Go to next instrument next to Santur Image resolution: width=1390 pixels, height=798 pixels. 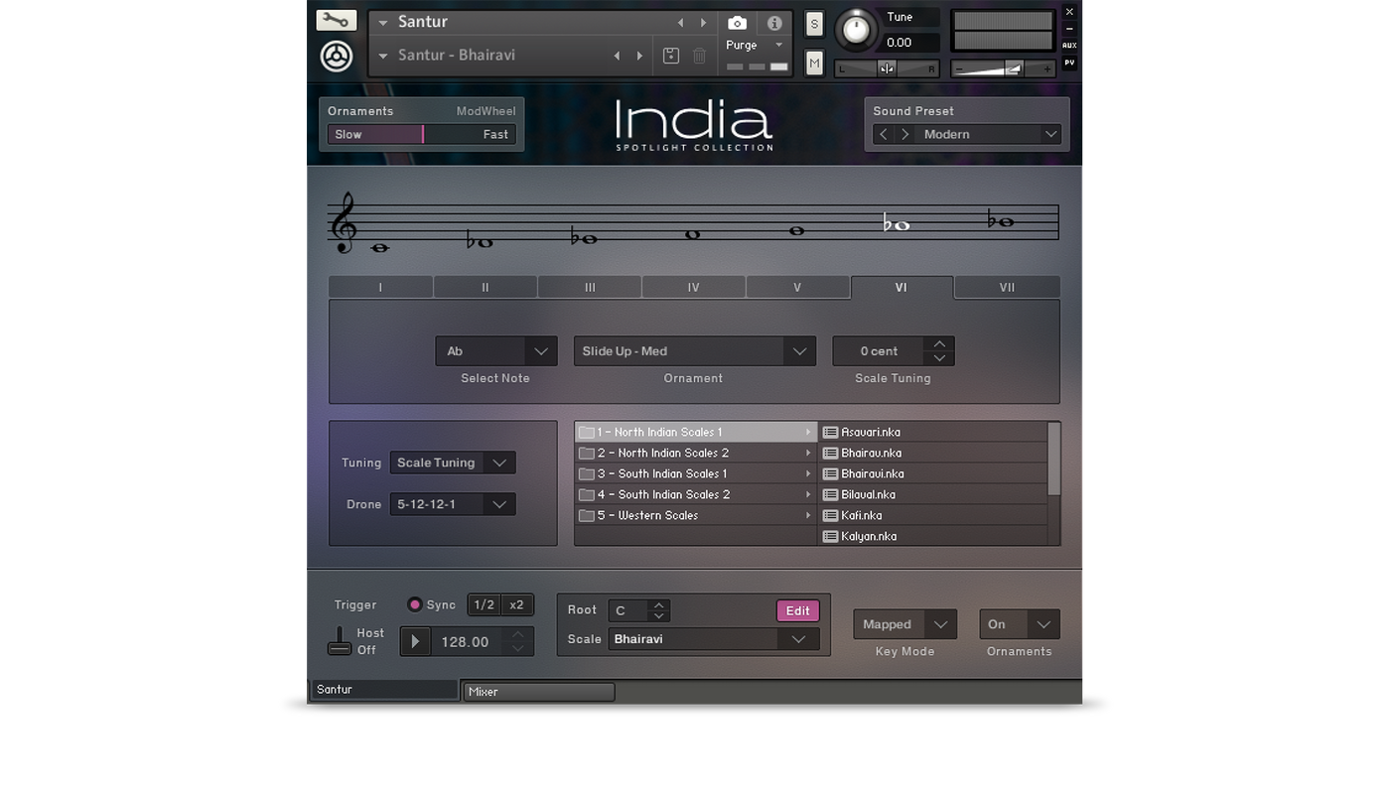click(703, 23)
